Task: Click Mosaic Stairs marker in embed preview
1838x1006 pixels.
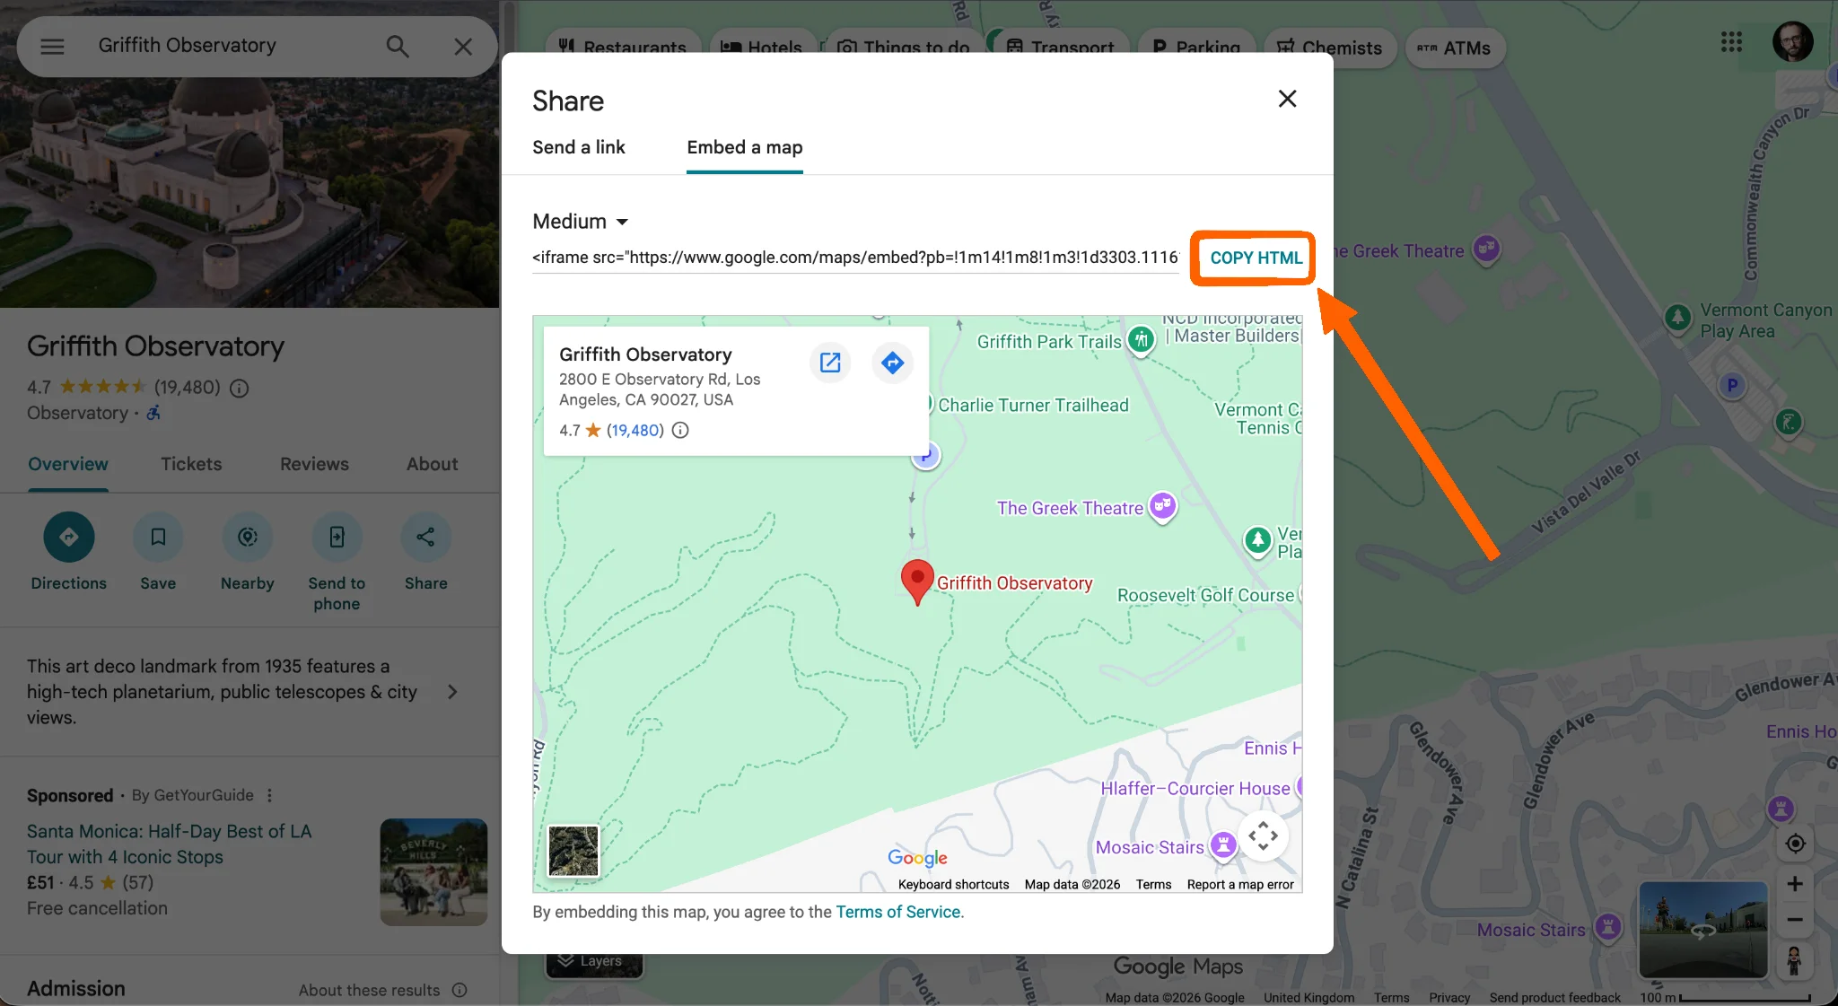Action: [1222, 844]
